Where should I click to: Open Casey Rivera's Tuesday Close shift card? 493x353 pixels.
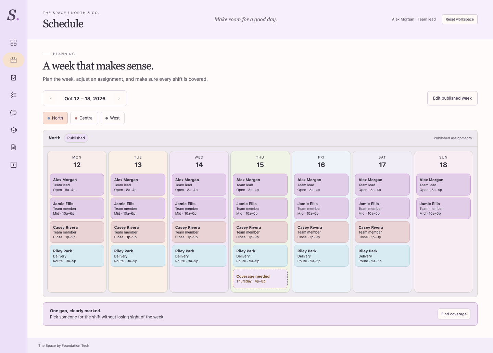138,232
